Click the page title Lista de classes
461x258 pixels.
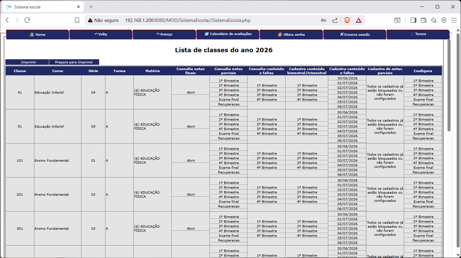point(224,50)
